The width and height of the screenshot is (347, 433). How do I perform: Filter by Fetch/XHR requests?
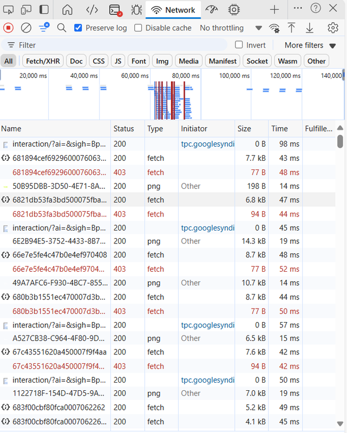[x=43, y=61]
